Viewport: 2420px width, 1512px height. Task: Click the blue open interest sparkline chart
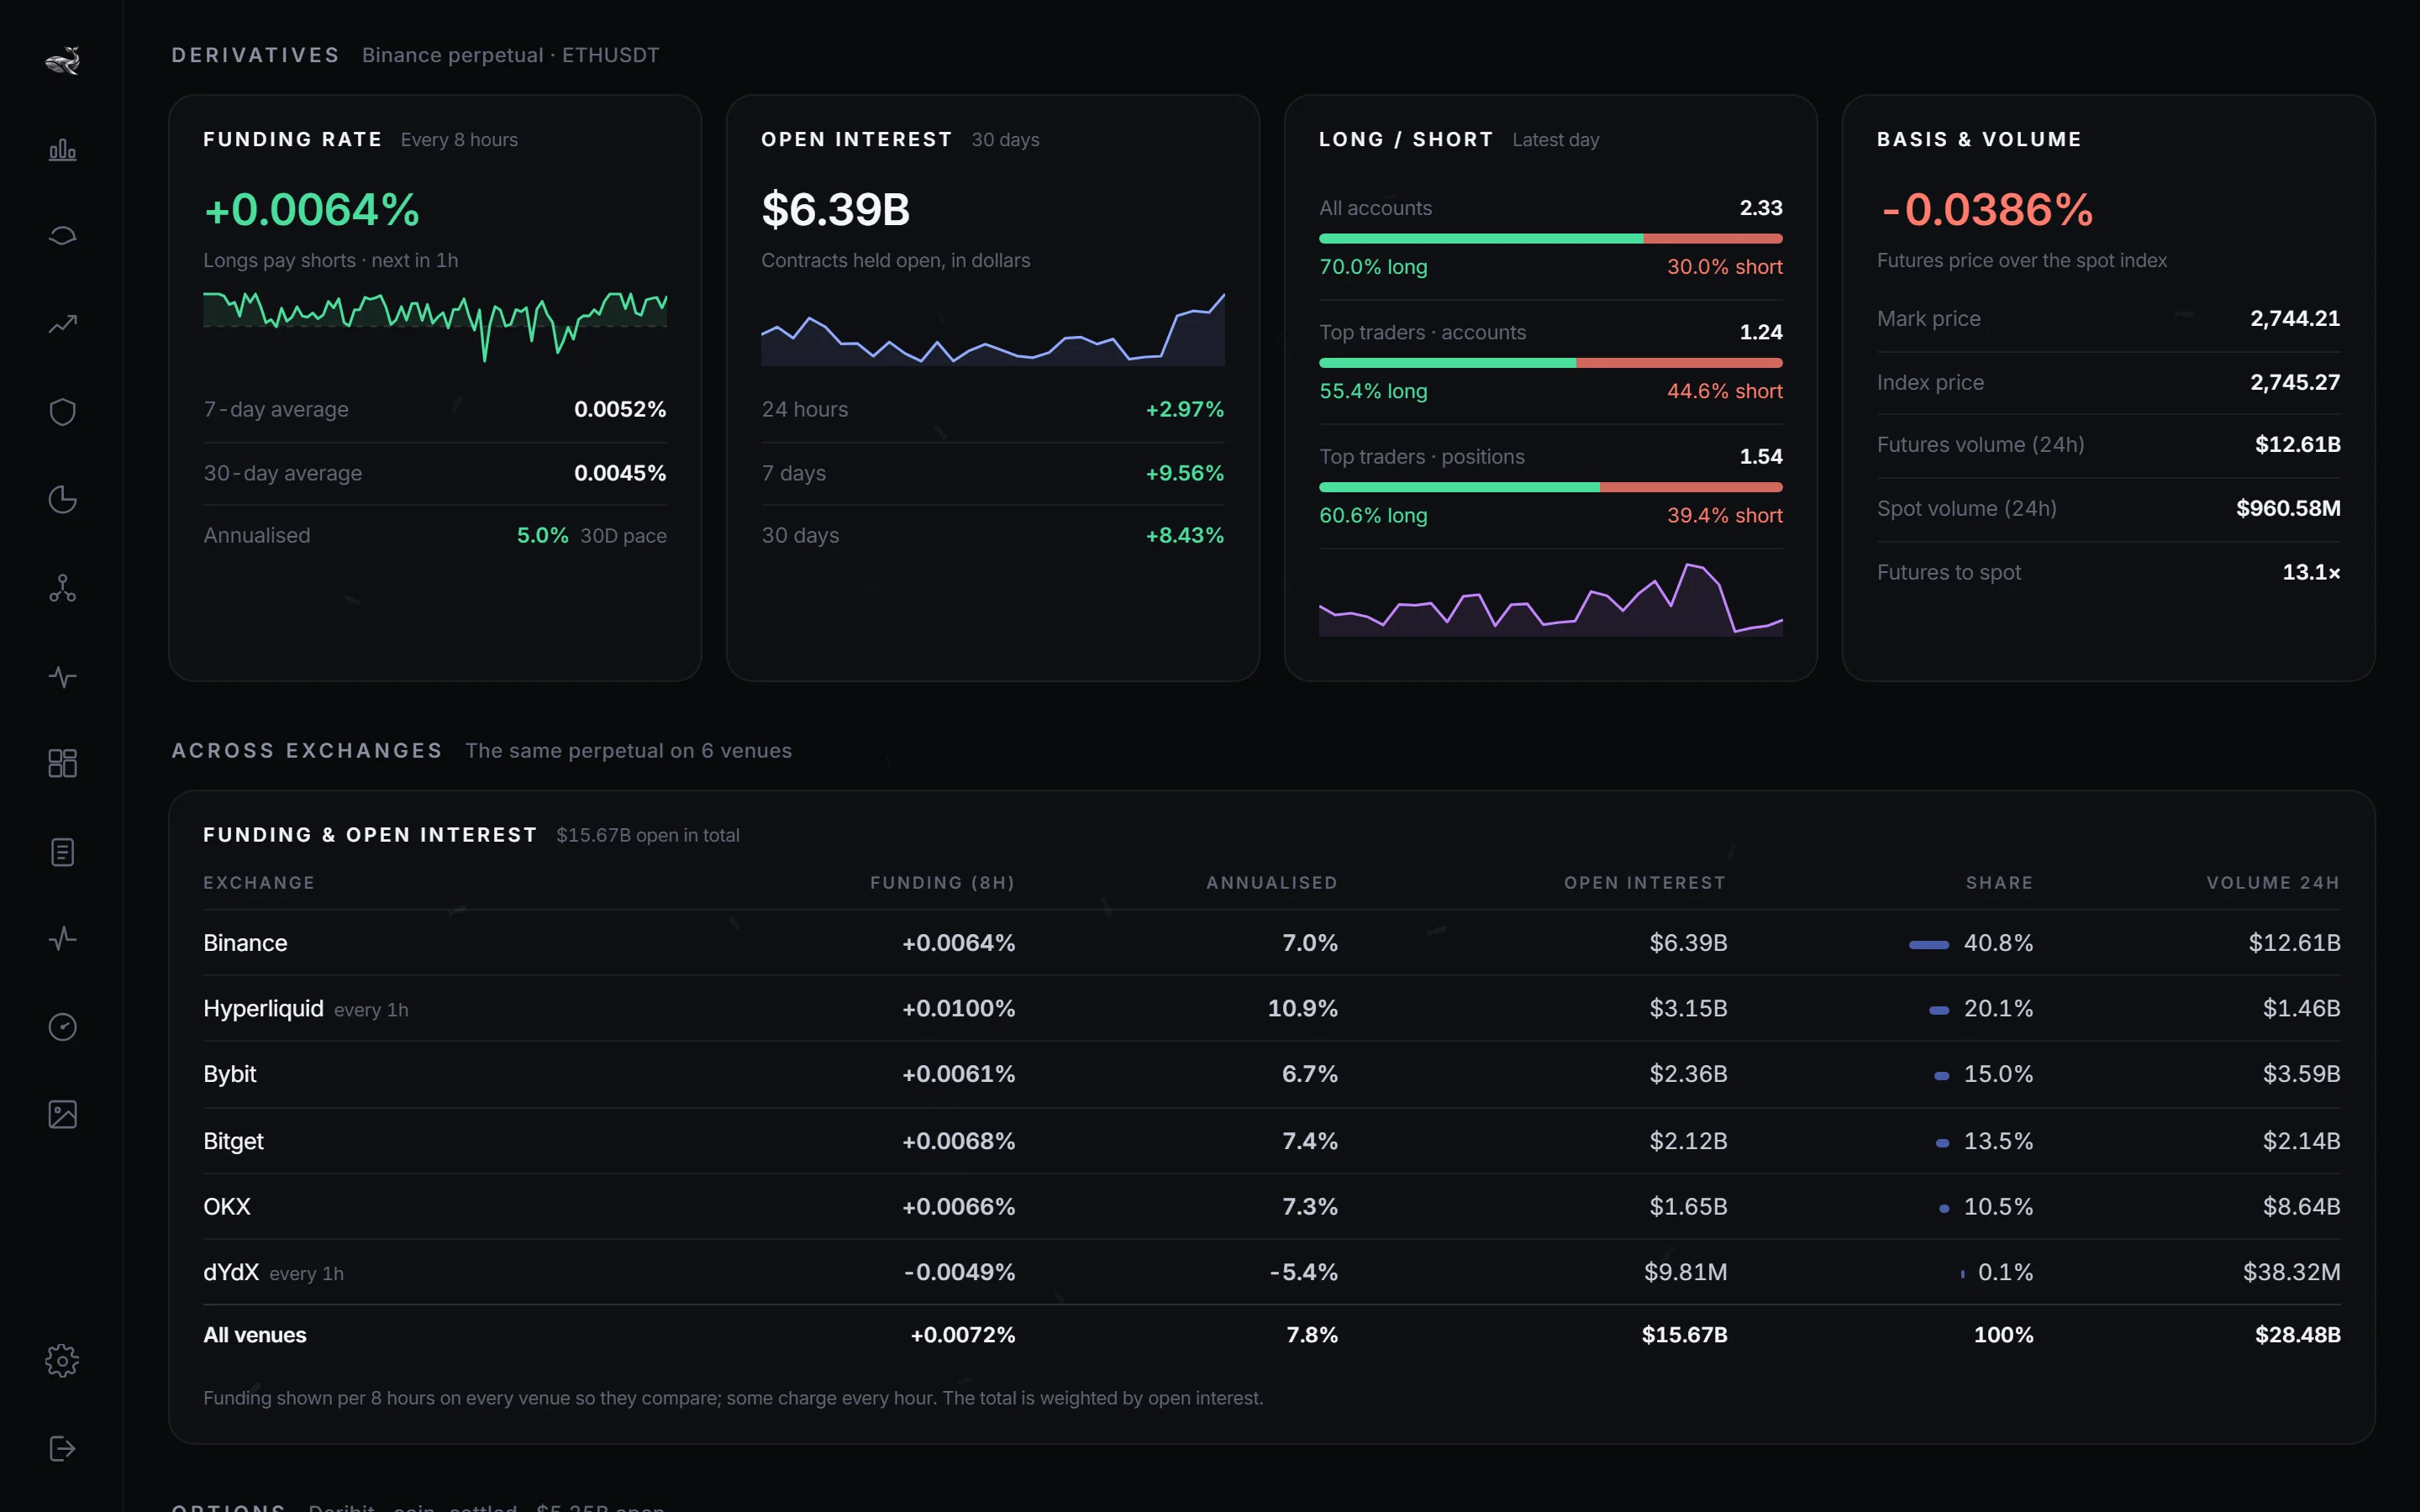(993, 329)
